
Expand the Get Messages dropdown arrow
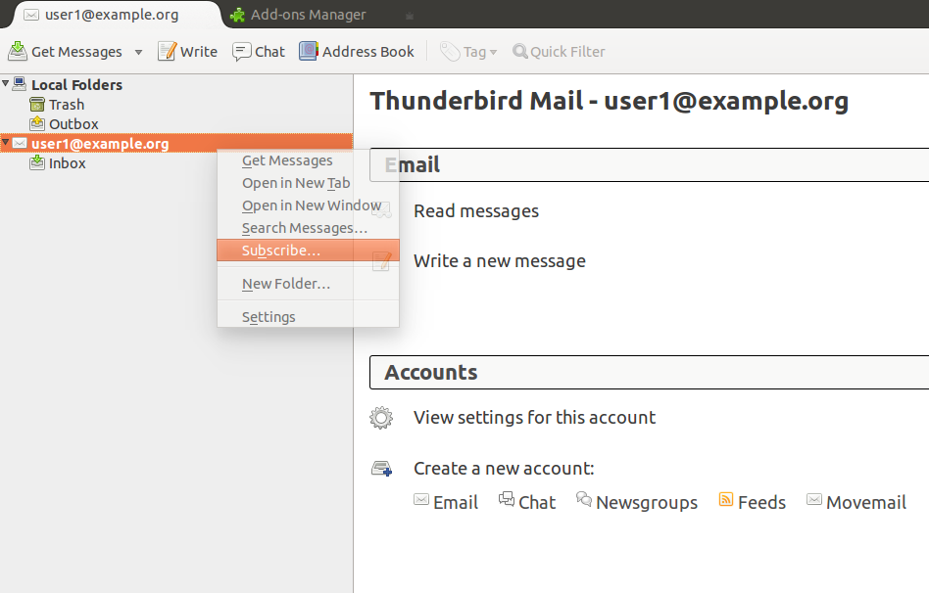[138, 52]
